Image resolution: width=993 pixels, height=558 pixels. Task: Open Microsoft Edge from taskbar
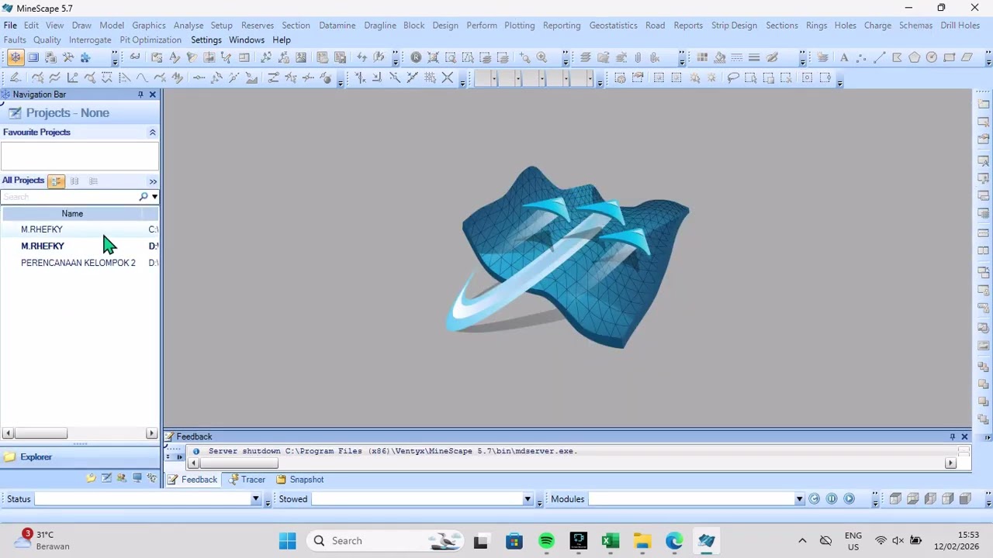click(x=674, y=540)
